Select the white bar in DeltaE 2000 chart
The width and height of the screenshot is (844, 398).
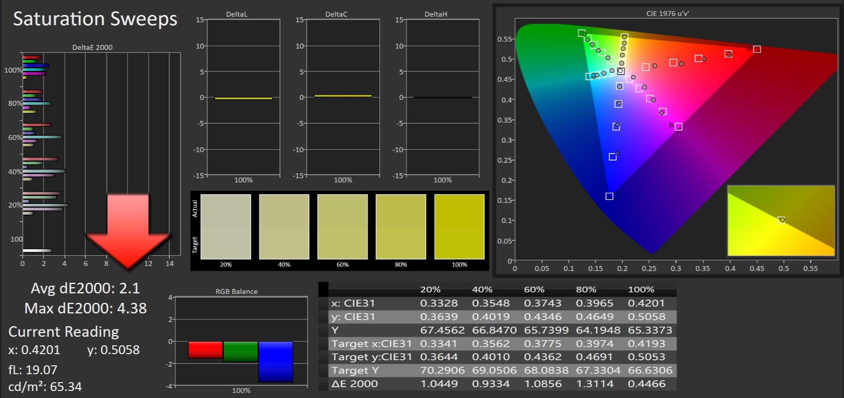[37, 251]
